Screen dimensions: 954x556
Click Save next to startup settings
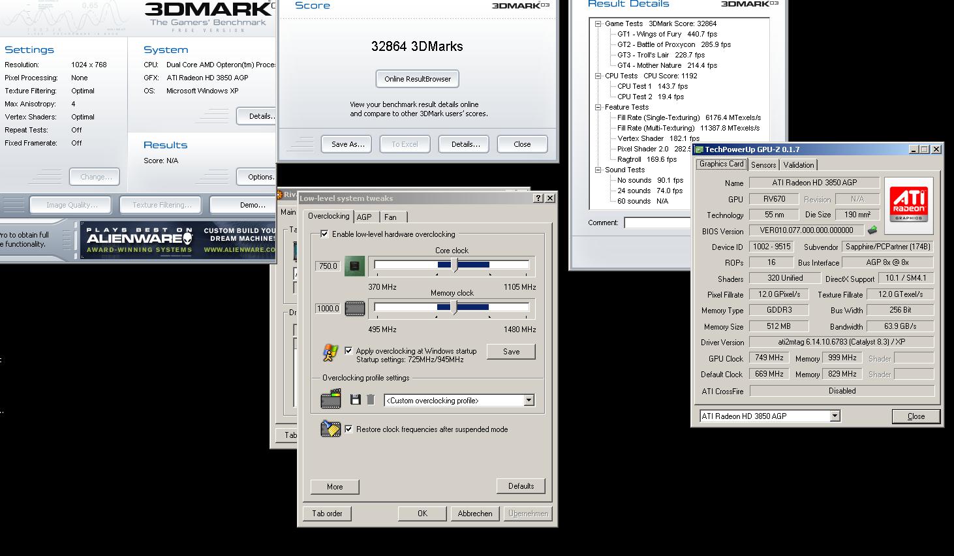pos(512,352)
